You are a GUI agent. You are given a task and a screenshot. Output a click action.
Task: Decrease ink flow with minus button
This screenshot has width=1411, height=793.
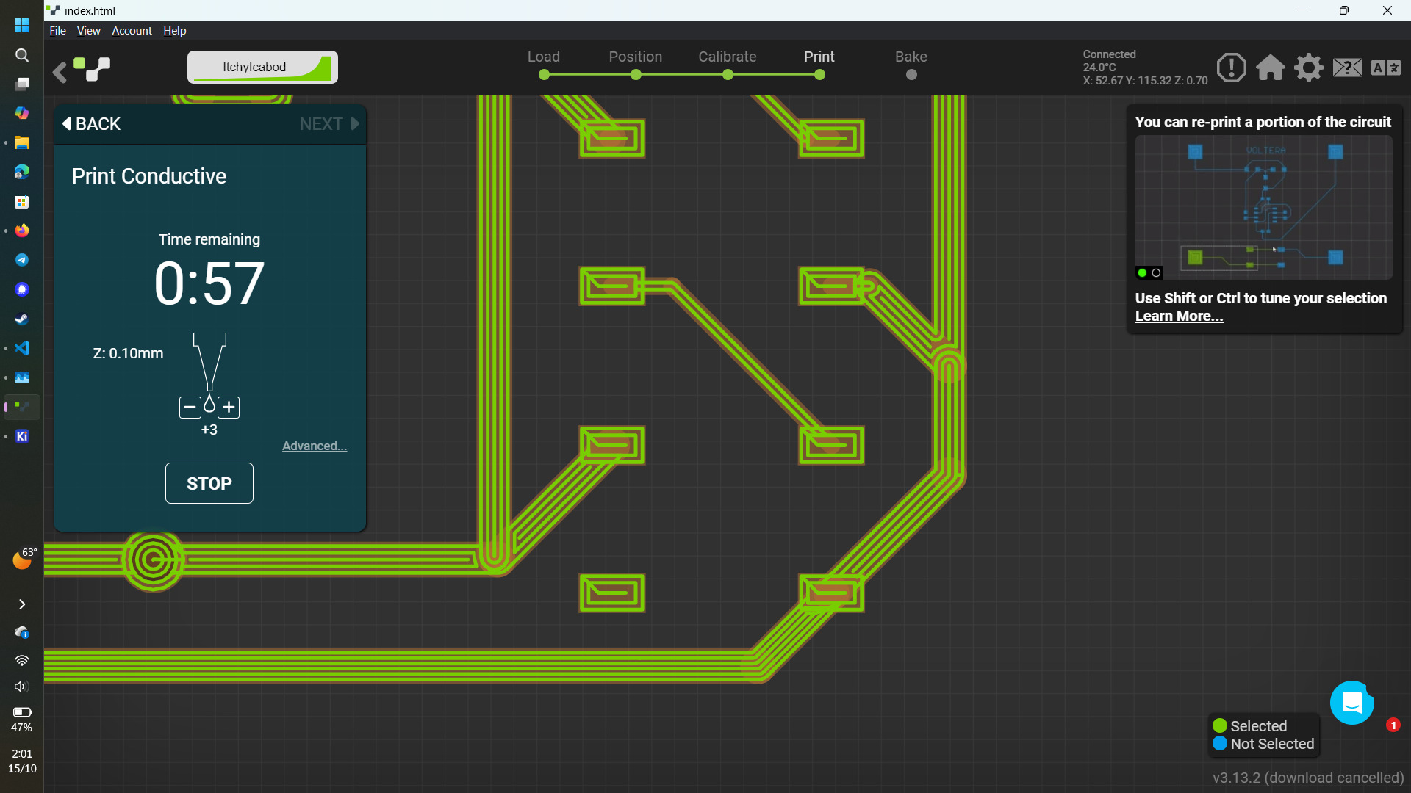tap(190, 407)
